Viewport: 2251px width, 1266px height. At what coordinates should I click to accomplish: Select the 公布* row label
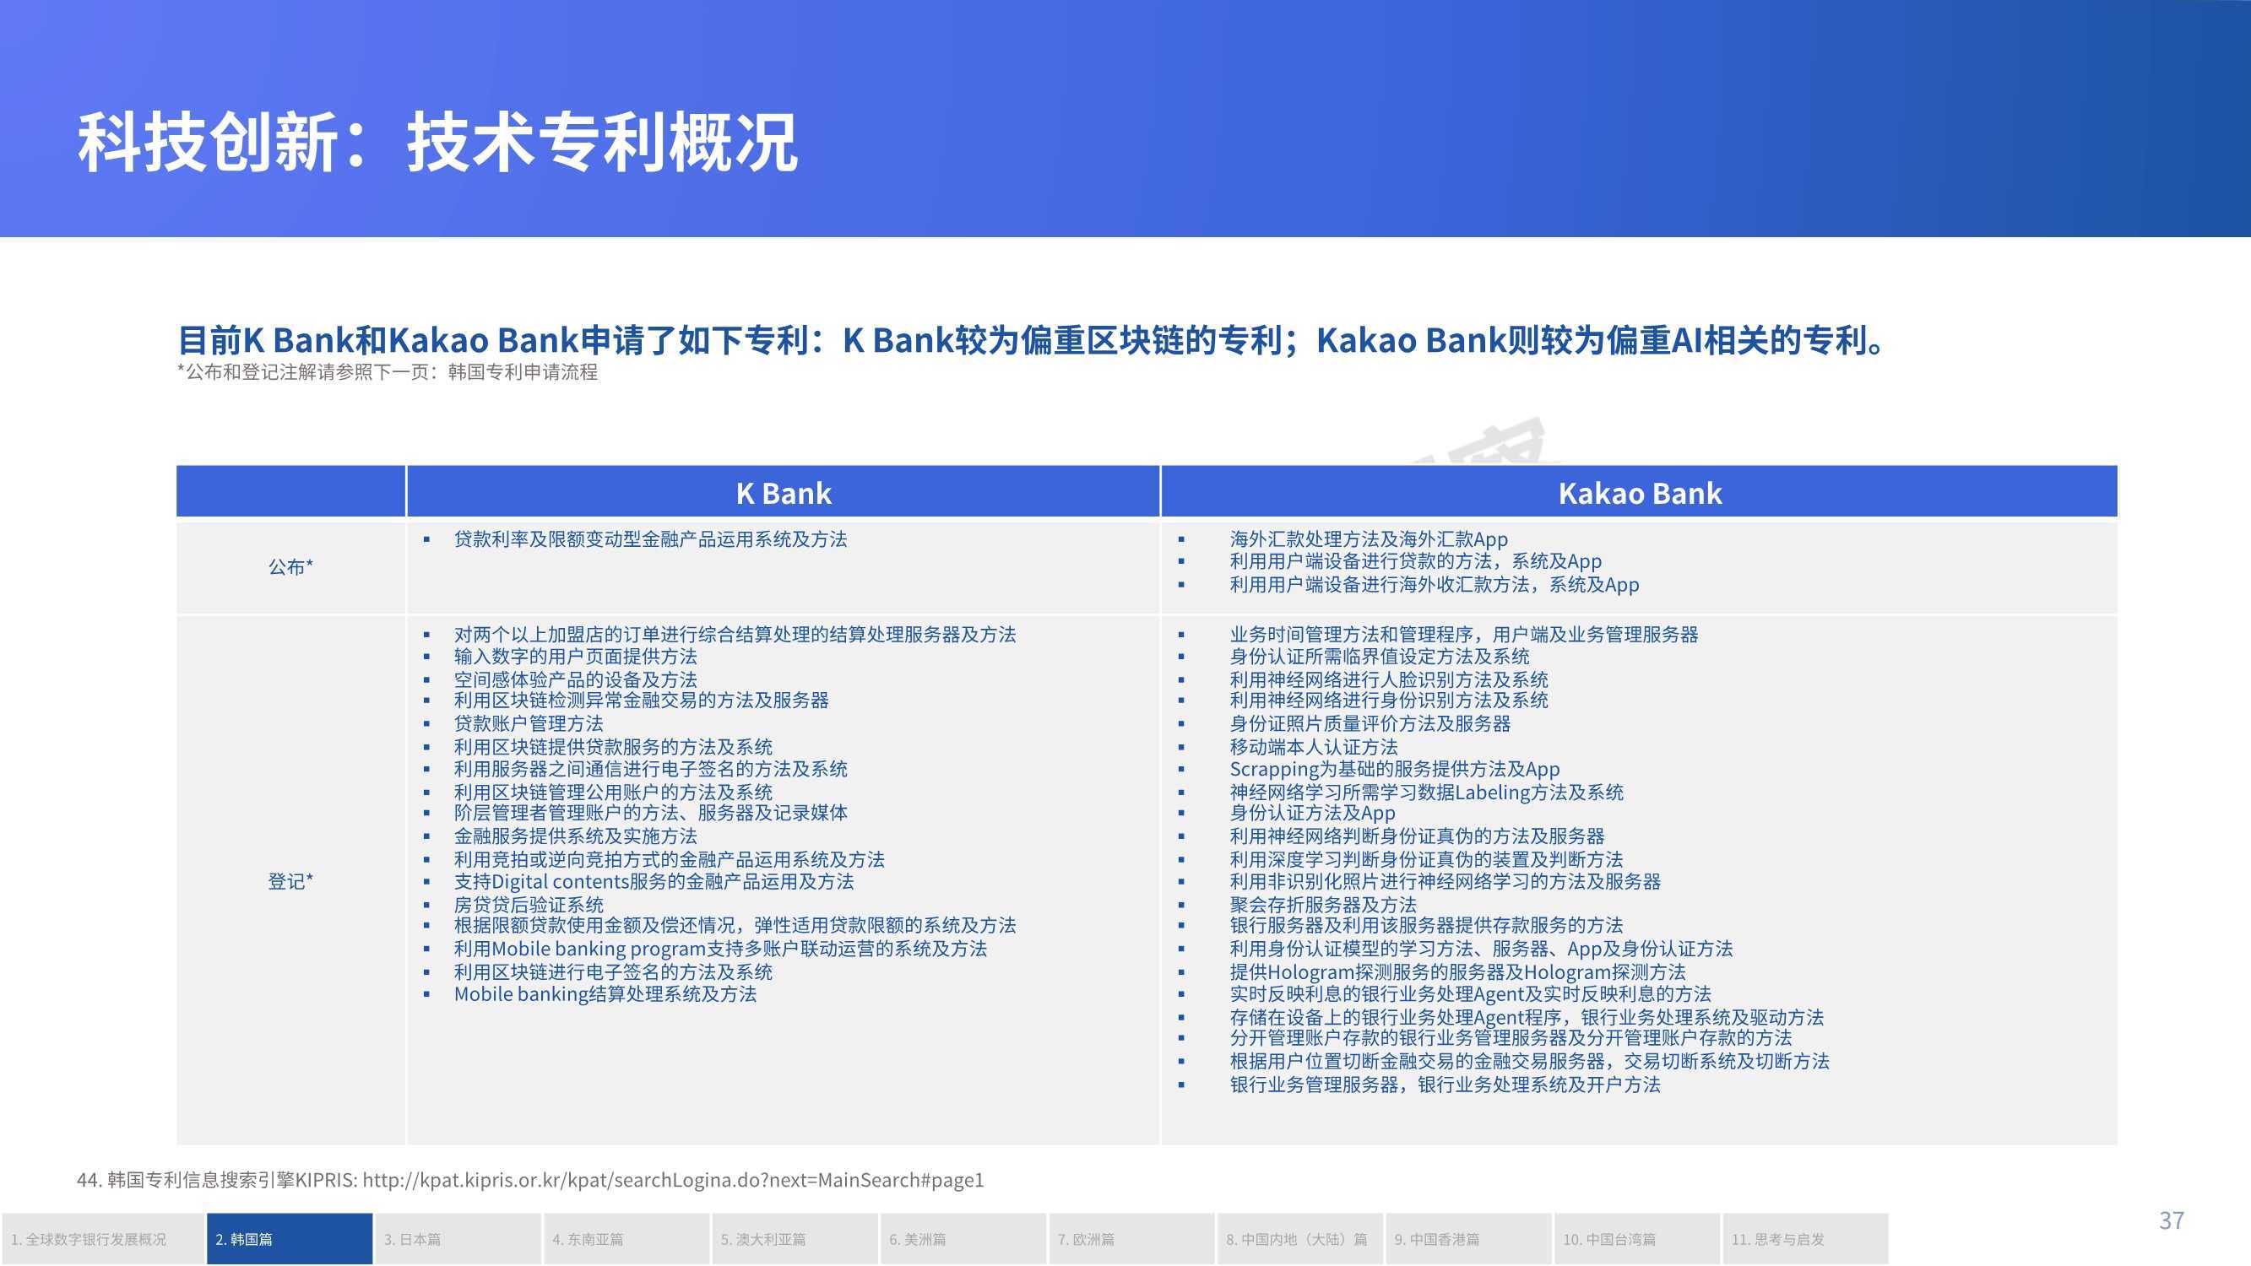pos(290,567)
